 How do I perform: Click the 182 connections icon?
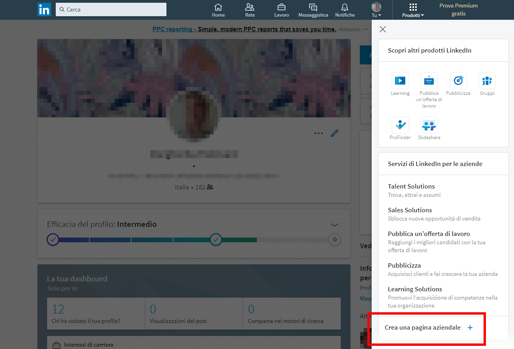click(x=210, y=187)
